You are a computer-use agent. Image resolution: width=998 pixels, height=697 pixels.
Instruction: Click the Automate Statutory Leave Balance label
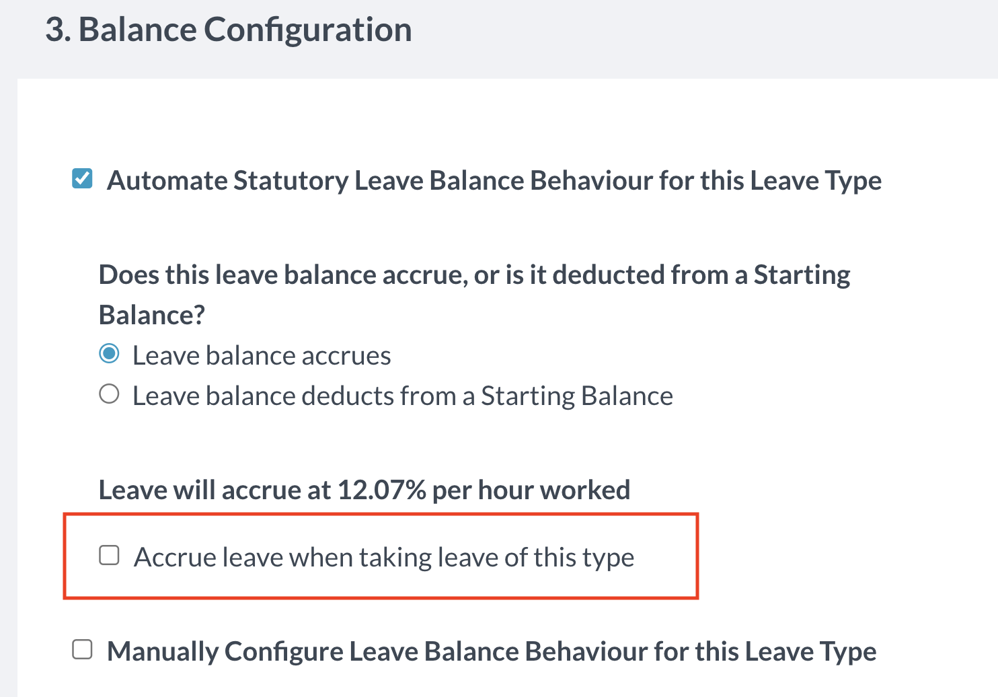[494, 180]
